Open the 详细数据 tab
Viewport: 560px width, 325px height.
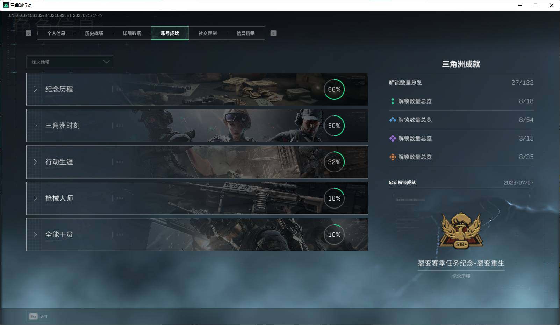tap(132, 33)
